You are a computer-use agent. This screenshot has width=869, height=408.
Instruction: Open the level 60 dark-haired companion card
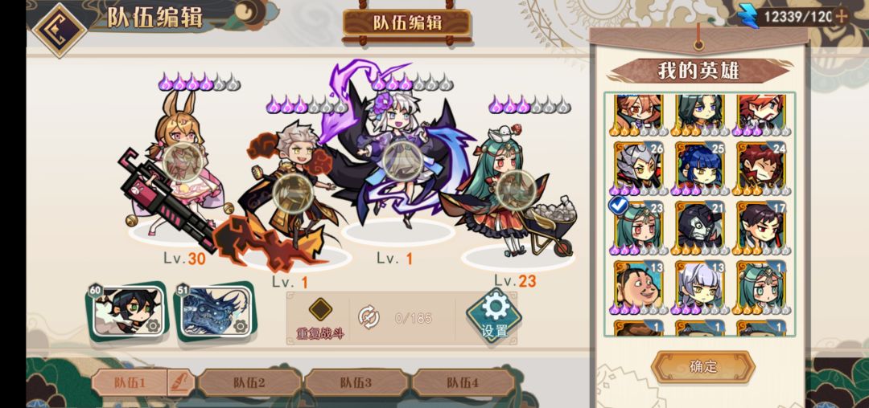click(x=127, y=312)
